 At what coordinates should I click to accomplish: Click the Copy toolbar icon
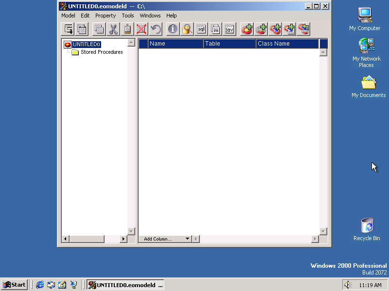pos(99,29)
